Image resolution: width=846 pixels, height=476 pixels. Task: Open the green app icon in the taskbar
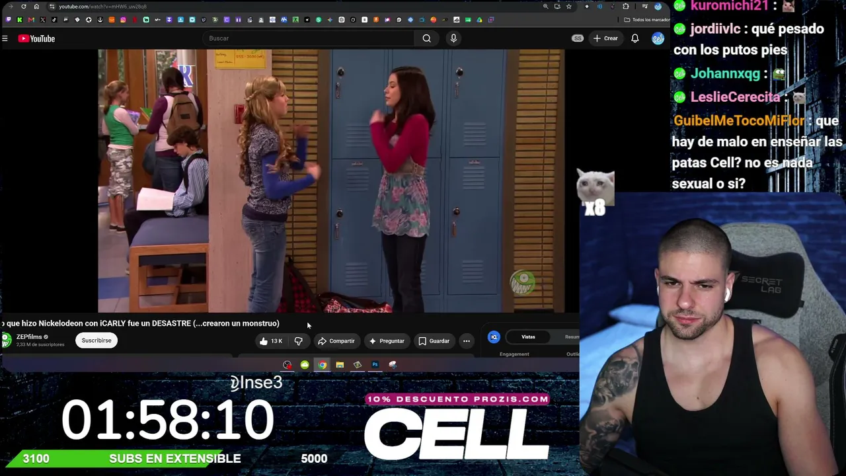[x=305, y=365]
